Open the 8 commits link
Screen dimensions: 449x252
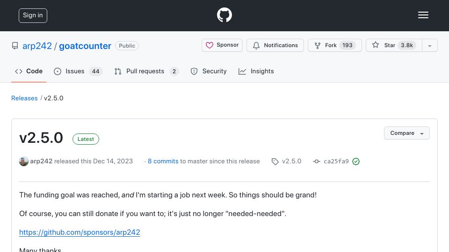(x=163, y=161)
